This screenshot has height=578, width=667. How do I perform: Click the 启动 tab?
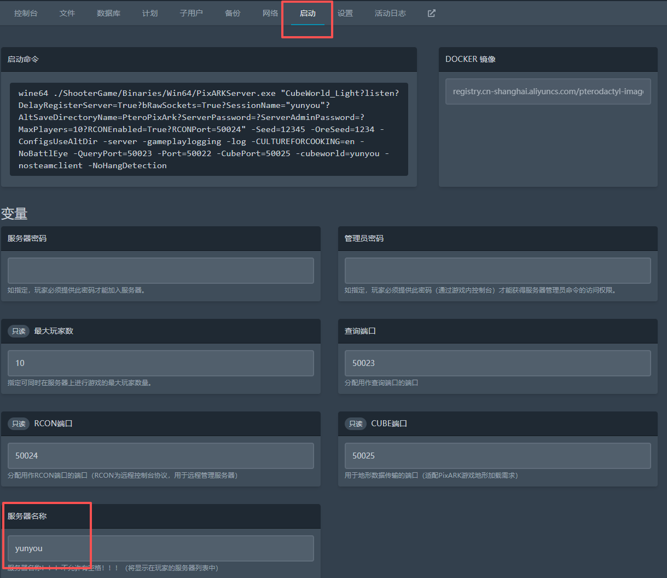tap(308, 14)
